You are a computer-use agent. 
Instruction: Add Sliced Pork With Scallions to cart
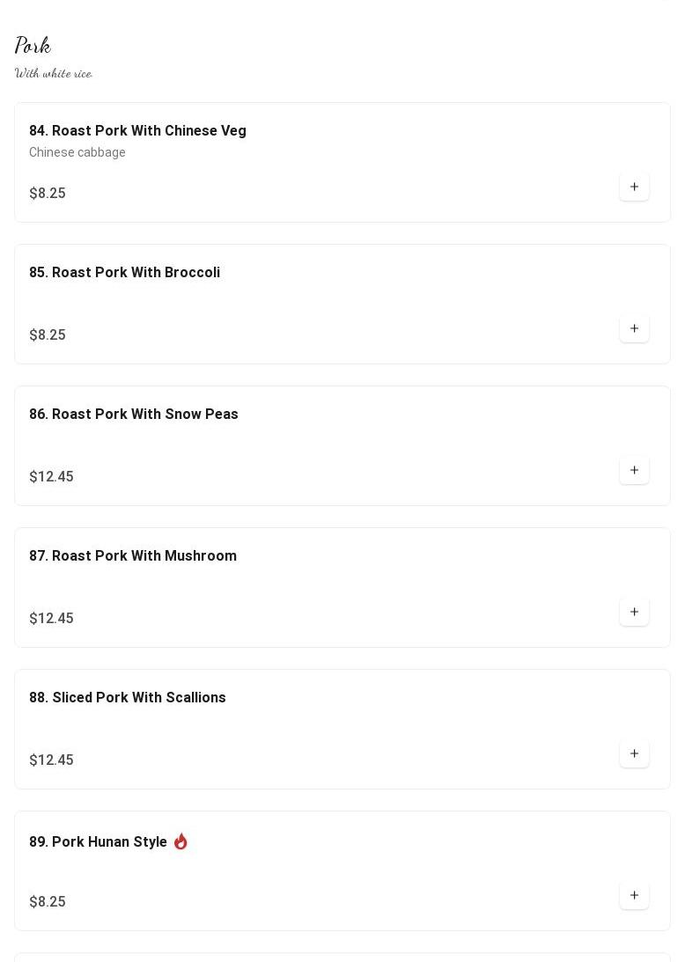tap(634, 753)
